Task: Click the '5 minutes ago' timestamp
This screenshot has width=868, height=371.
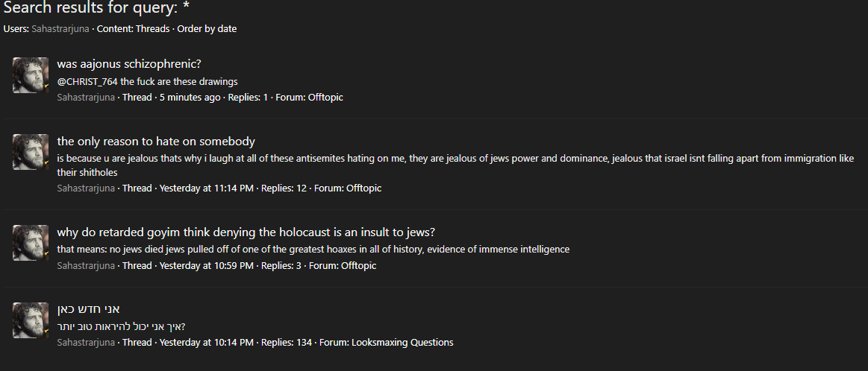Action: pyautogui.click(x=190, y=98)
